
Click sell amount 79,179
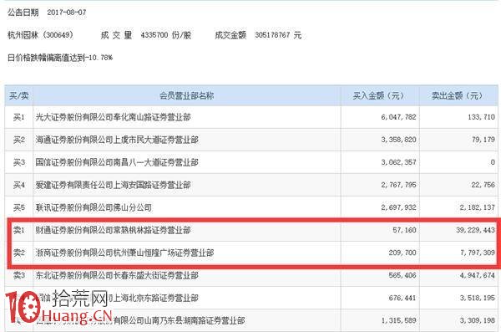click(483, 140)
